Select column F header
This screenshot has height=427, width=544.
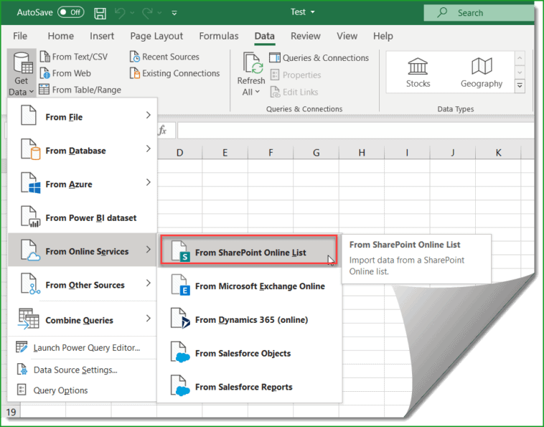[271, 152]
